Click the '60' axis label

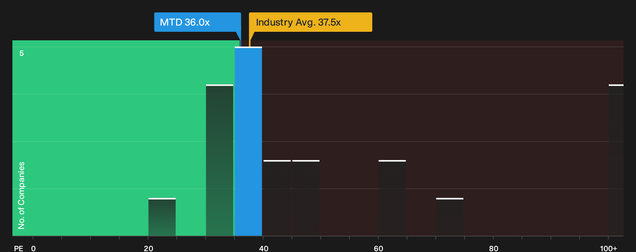(378, 248)
